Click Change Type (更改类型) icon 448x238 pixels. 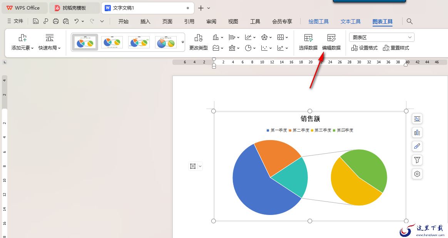[x=198, y=42]
